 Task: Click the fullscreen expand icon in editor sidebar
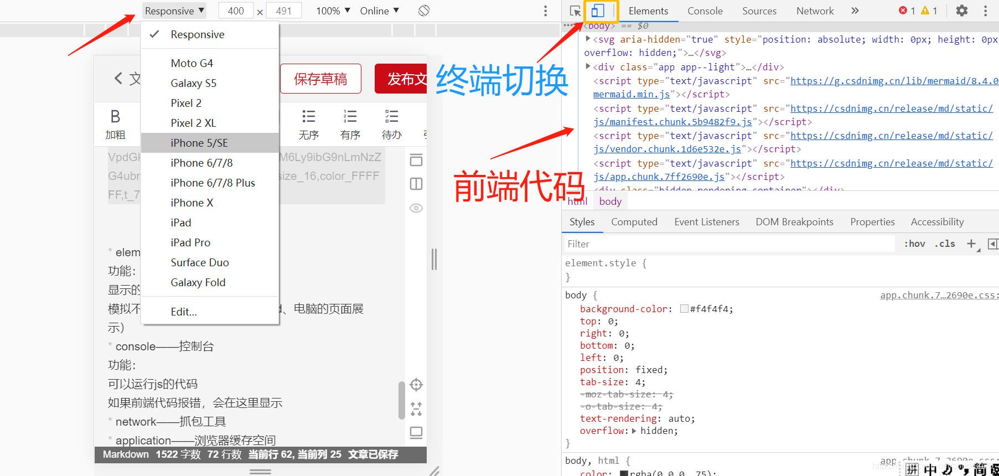[x=416, y=409]
